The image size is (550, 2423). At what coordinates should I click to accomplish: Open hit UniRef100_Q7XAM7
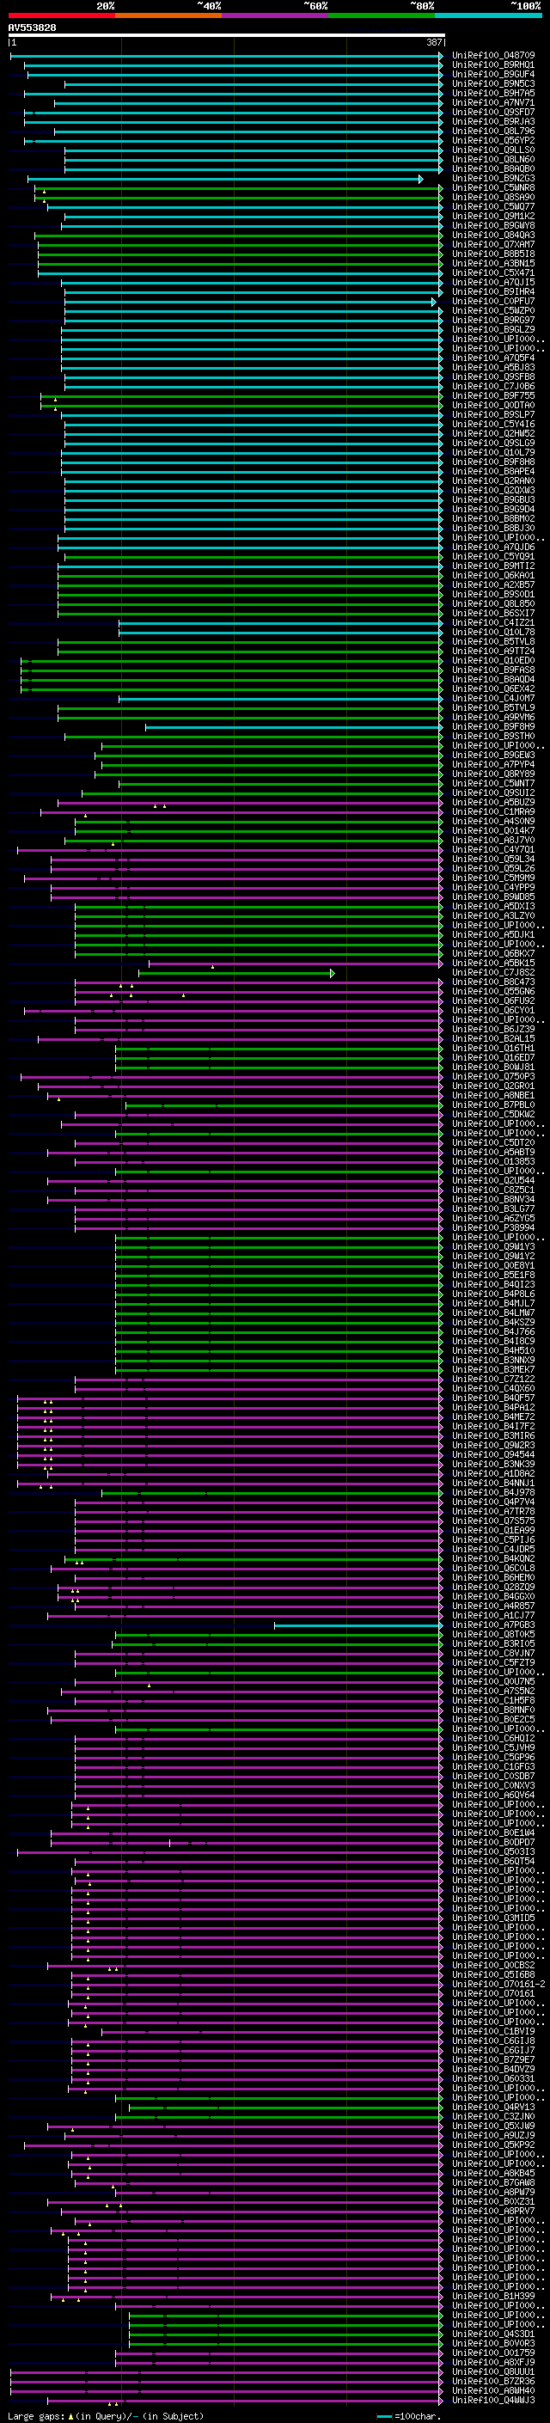[493, 245]
